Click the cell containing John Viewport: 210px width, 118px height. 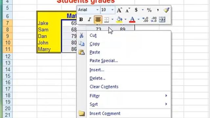pos(49,43)
